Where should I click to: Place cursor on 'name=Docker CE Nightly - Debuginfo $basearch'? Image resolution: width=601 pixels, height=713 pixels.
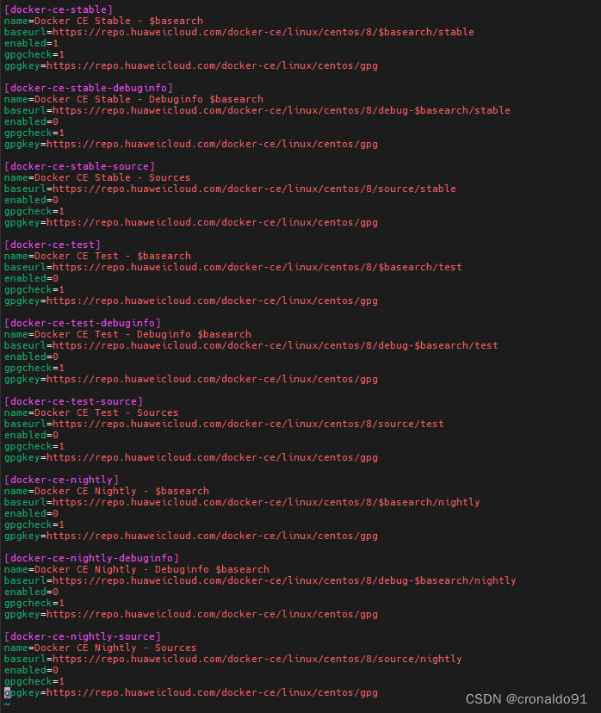click(137, 569)
